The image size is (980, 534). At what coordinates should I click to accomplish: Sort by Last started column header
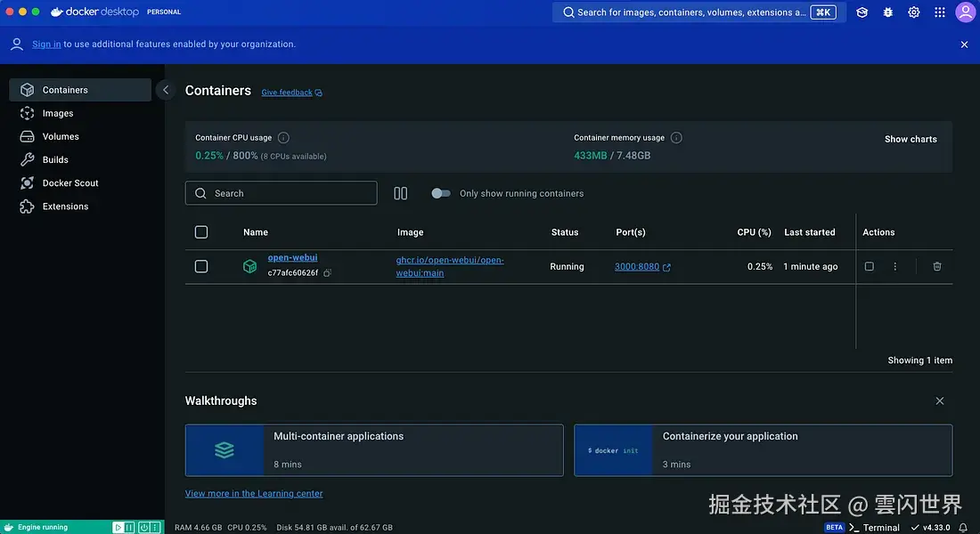809,232
